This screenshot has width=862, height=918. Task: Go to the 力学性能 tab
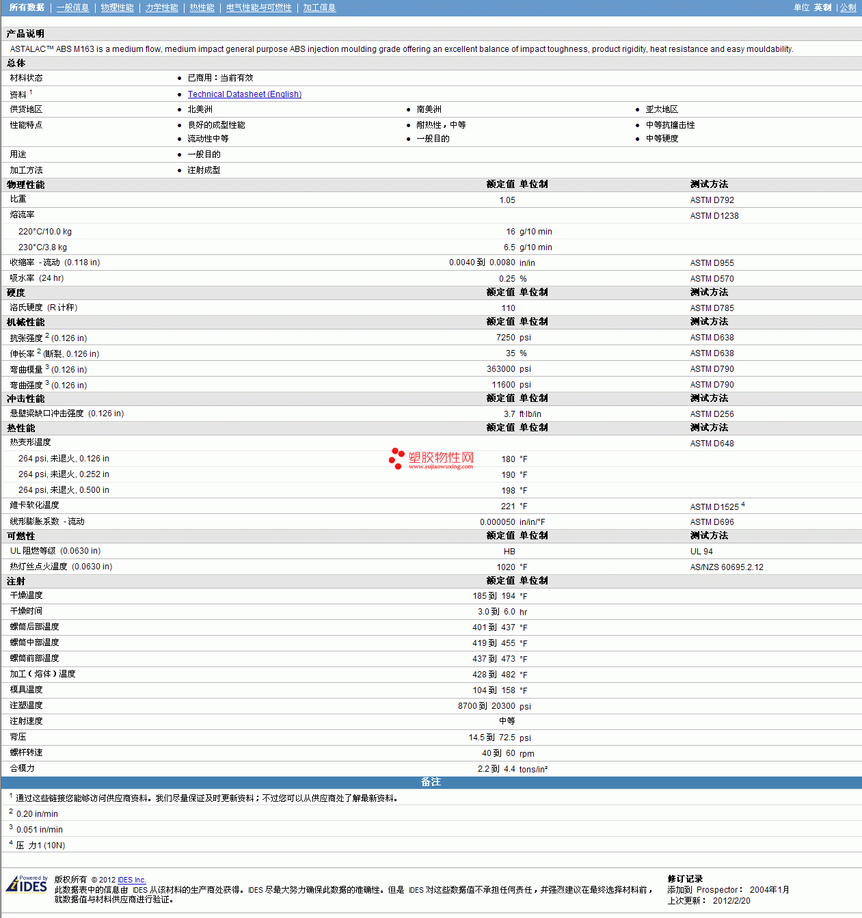(x=161, y=8)
